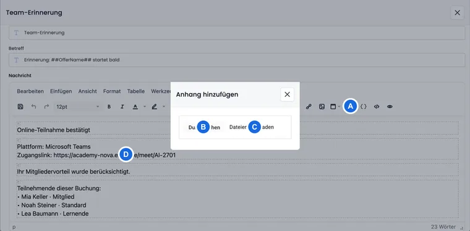Click the 'Mia Keller · Mitglied' line
Viewport: 470px width, 231px height.
coord(46,197)
